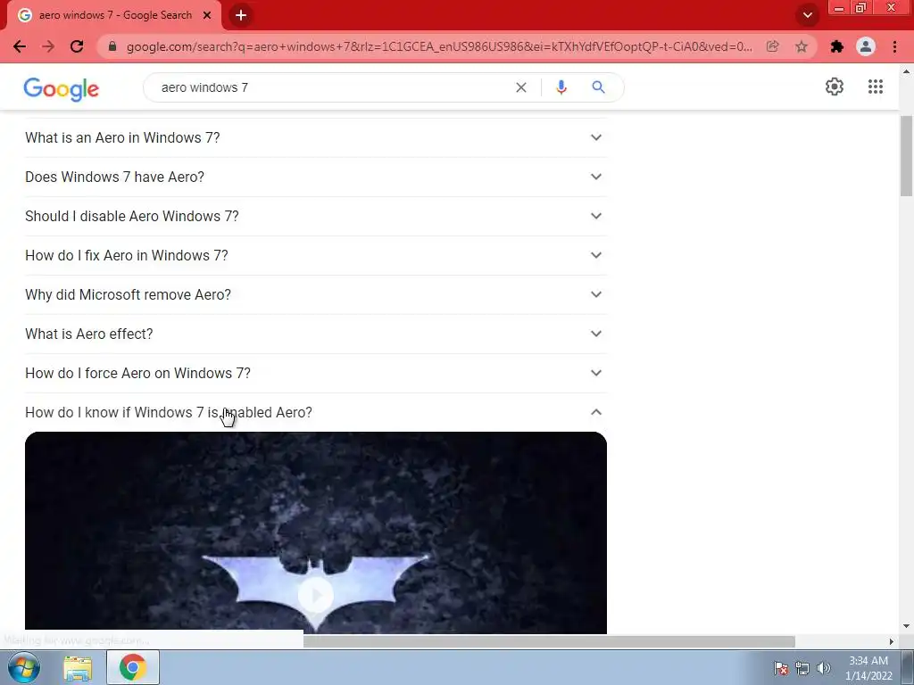Click the address bar URL
The width and height of the screenshot is (914, 685).
pyautogui.click(x=438, y=46)
